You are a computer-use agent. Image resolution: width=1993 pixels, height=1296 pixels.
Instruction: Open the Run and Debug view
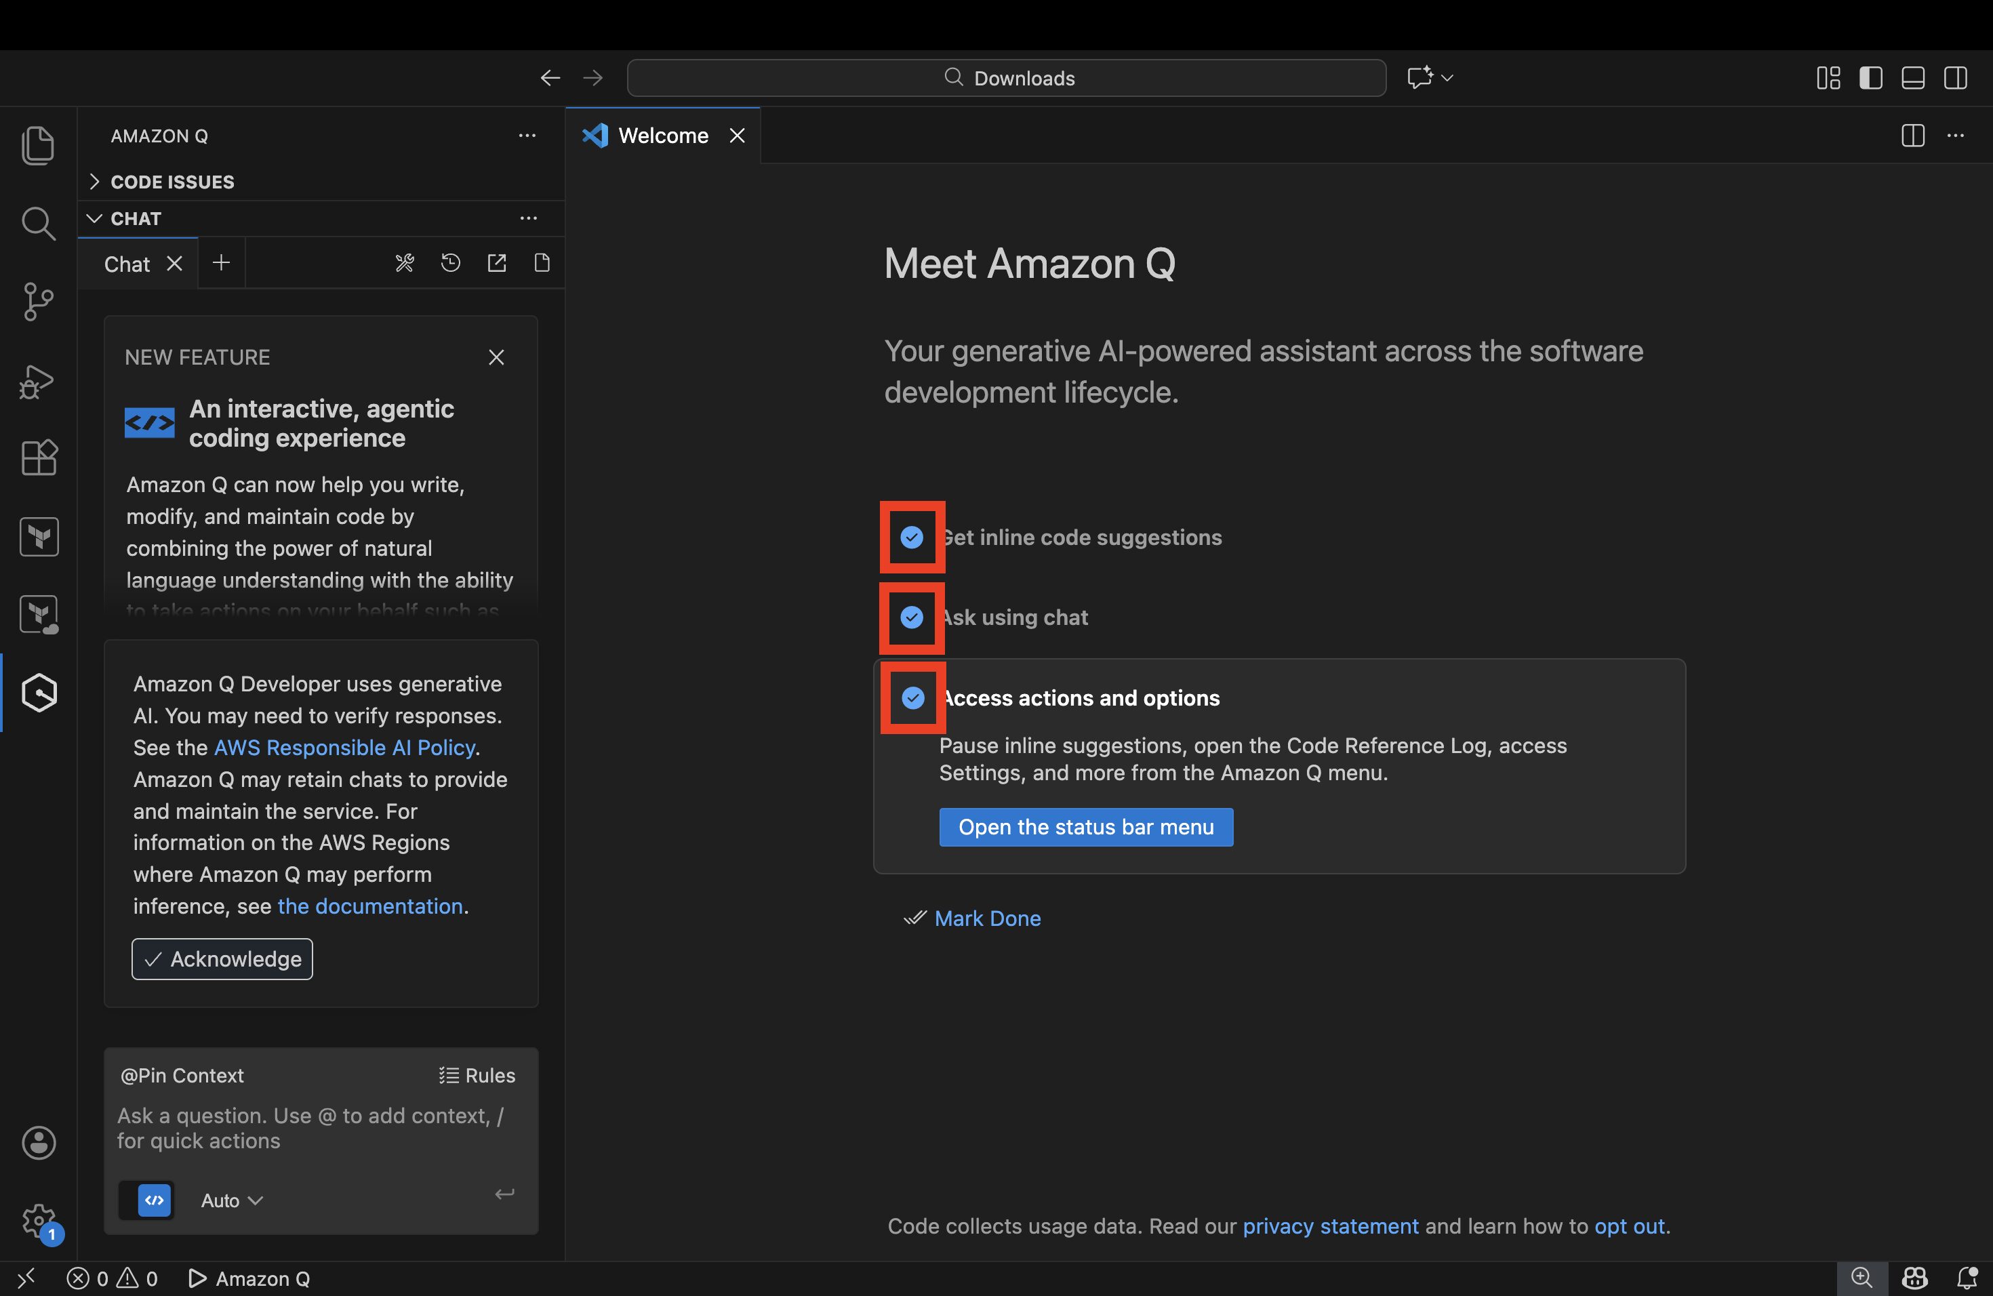(x=38, y=382)
